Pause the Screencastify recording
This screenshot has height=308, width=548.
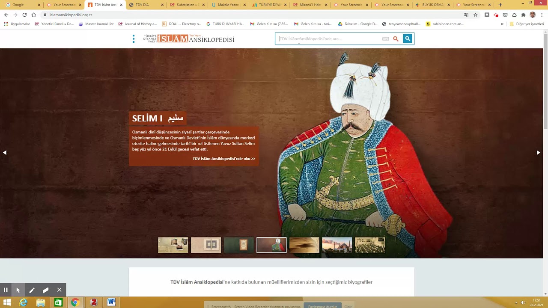tap(6, 290)
